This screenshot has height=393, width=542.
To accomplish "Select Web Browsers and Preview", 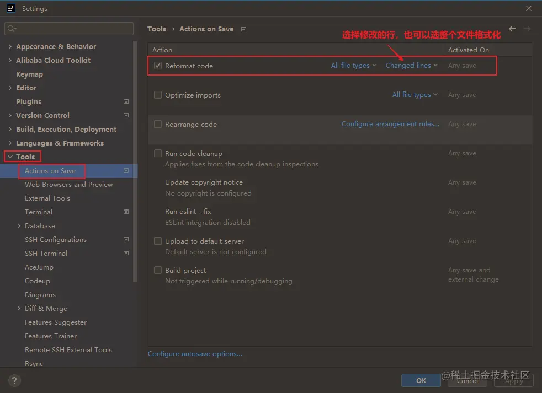I will click(x=69, y=185).
